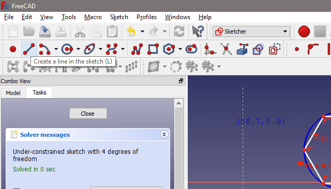331x189 pixels.
Task: Click the Refresh recompute icon
Action: coord(179,31)
